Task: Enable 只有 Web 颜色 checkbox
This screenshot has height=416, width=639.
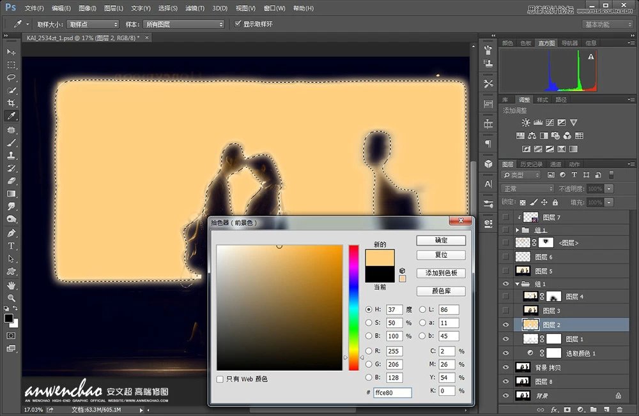Action: (220, 380)
